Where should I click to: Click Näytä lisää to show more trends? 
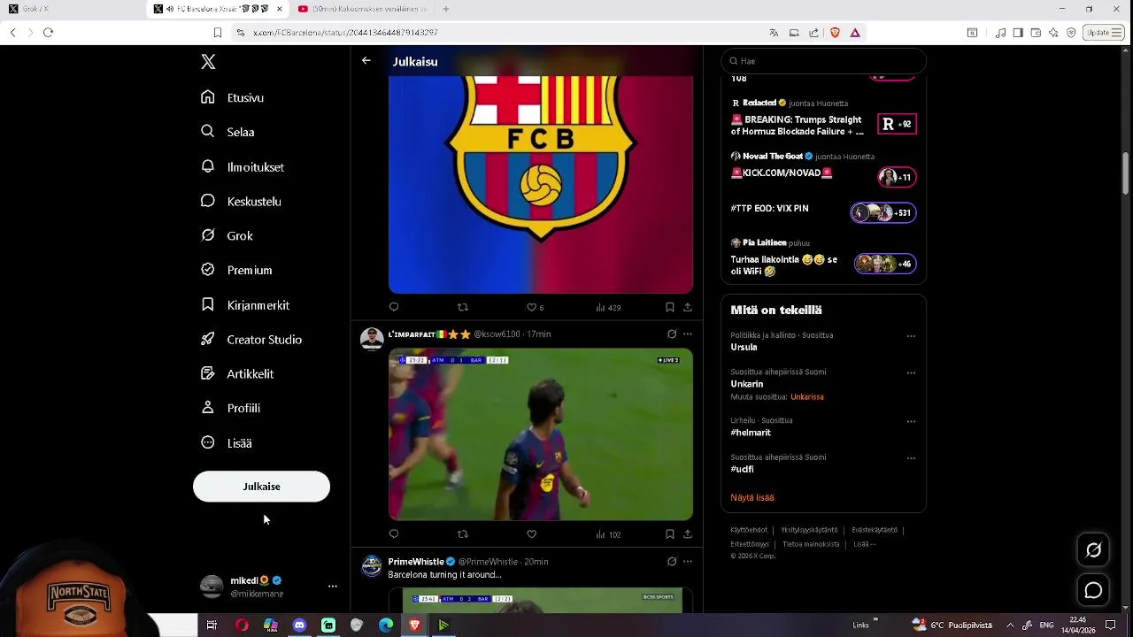point(752,497)
